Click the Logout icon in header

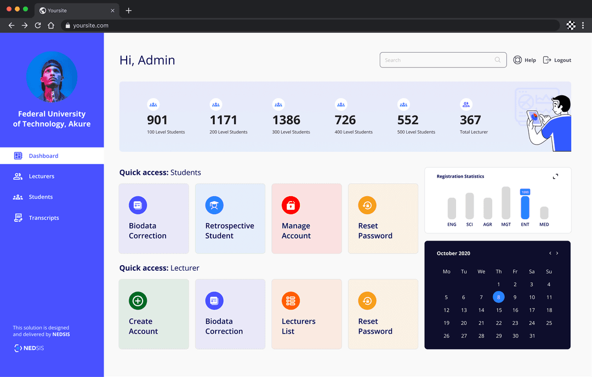point(547,60)
